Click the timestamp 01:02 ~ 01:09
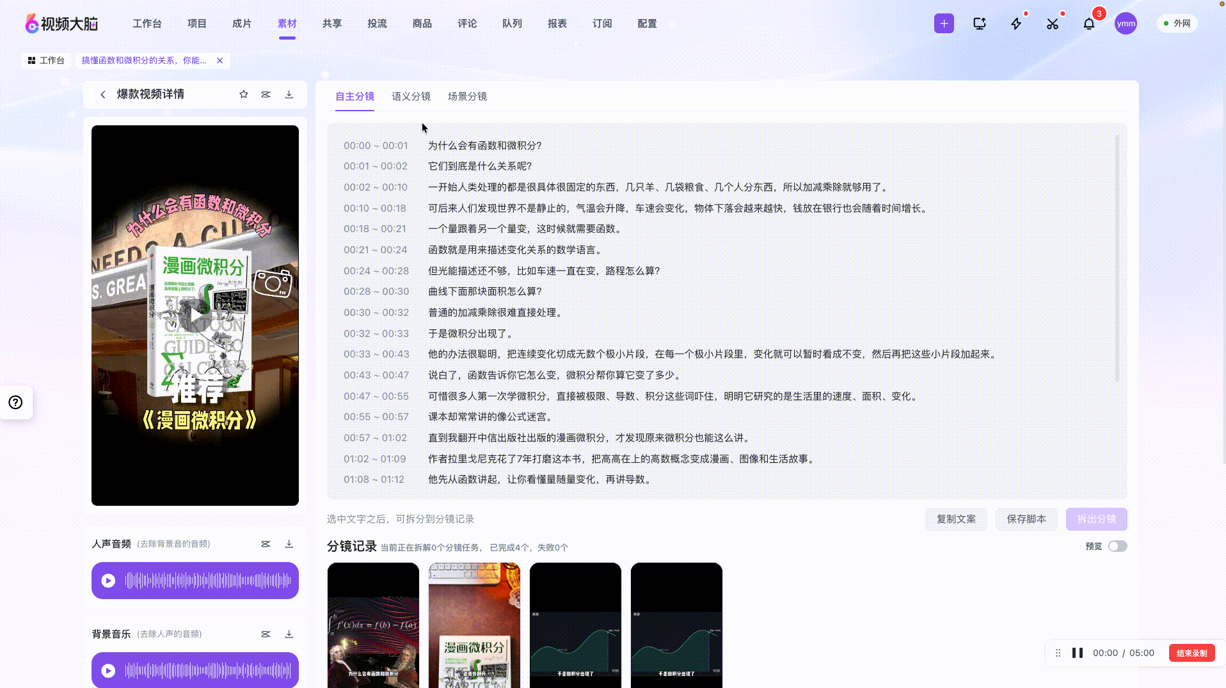This screenshot has height=688, width=1226. [x=375, y=459]
